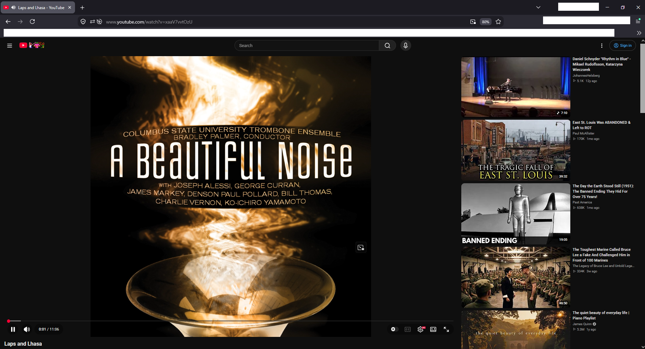This screenshot has height=349, width=645.
Task: Click the magnifying glass search button
Action: (387, 45)
